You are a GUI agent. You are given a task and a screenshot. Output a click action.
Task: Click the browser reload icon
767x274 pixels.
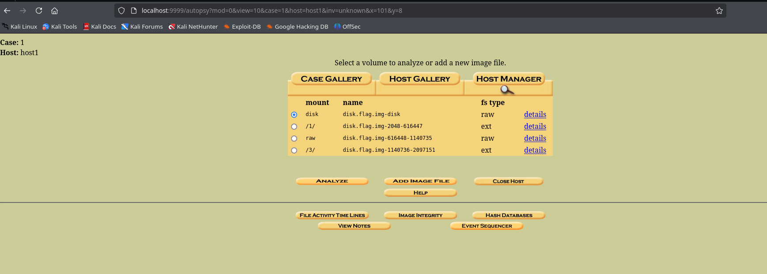39,11
